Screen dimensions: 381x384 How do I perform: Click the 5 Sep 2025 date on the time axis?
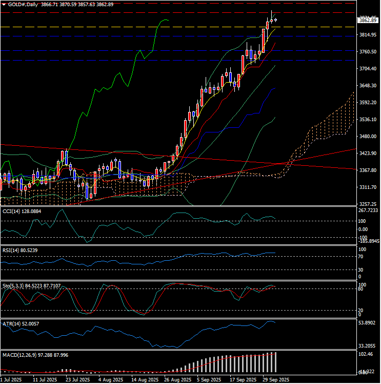(x=210, y=380)
